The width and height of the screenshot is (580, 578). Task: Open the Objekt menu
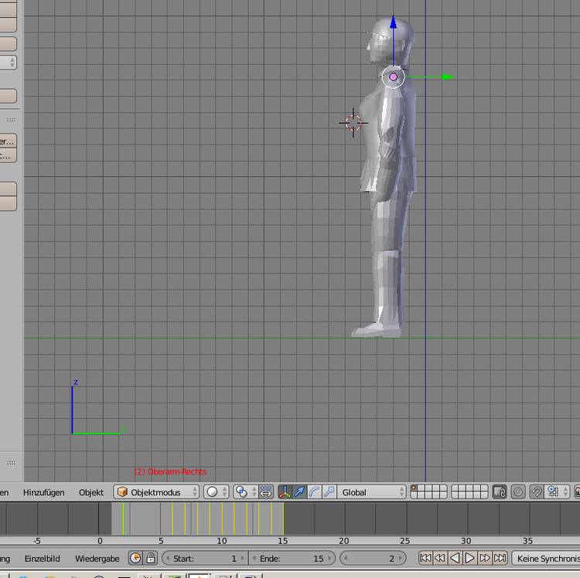click(91, 492)
